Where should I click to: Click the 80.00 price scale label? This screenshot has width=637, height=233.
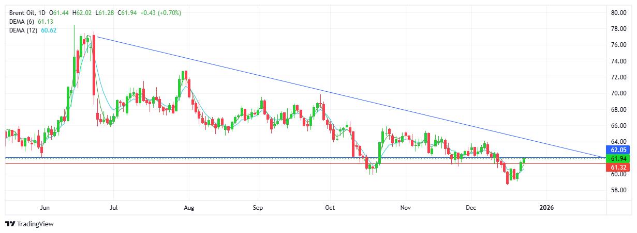(619, 13)
